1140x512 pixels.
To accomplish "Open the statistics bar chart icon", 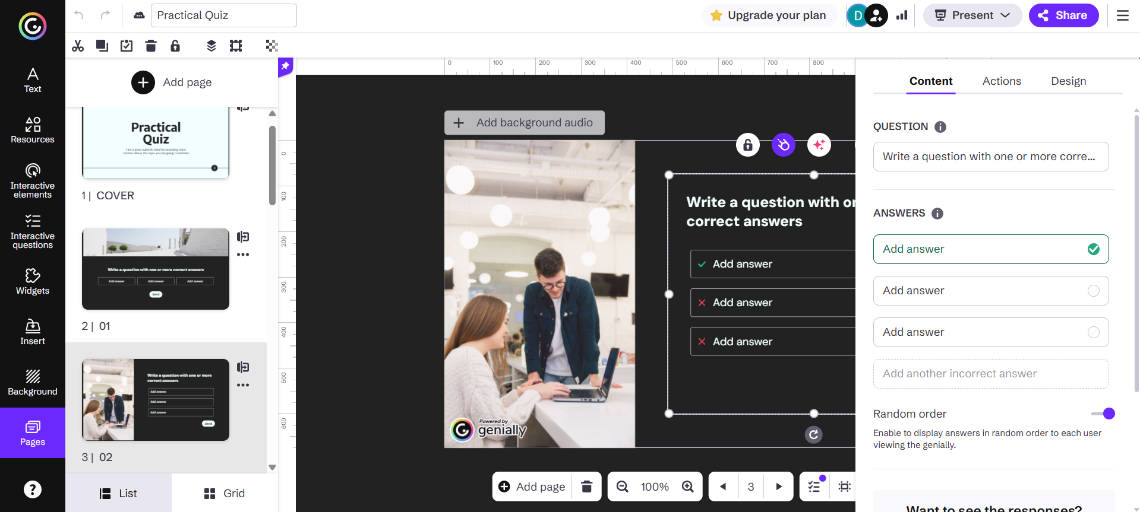I will (902, 15).
